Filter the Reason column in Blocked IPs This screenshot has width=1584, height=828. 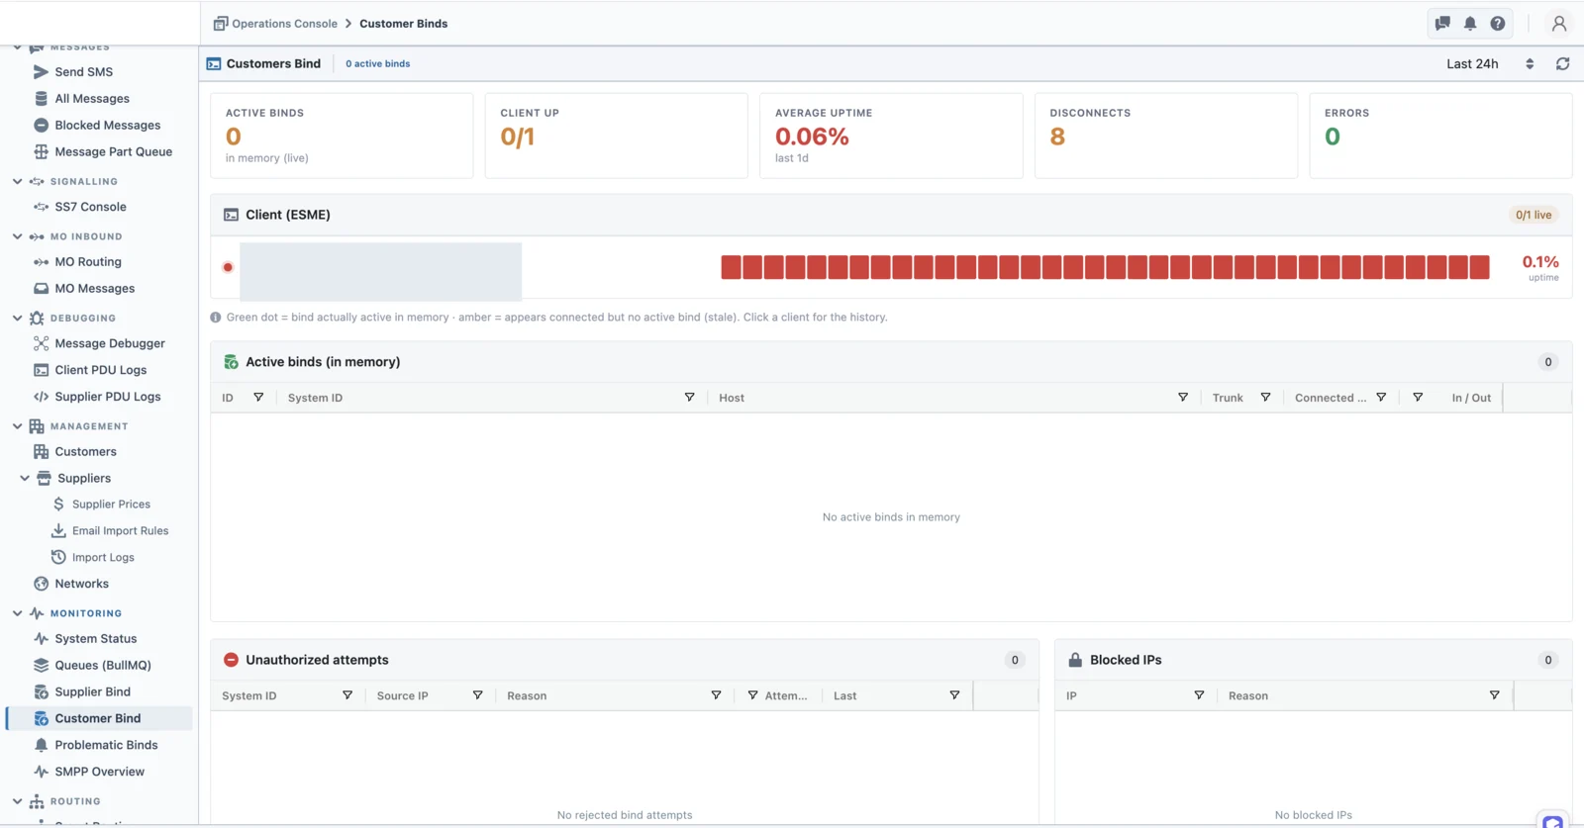coord(1494,695)
